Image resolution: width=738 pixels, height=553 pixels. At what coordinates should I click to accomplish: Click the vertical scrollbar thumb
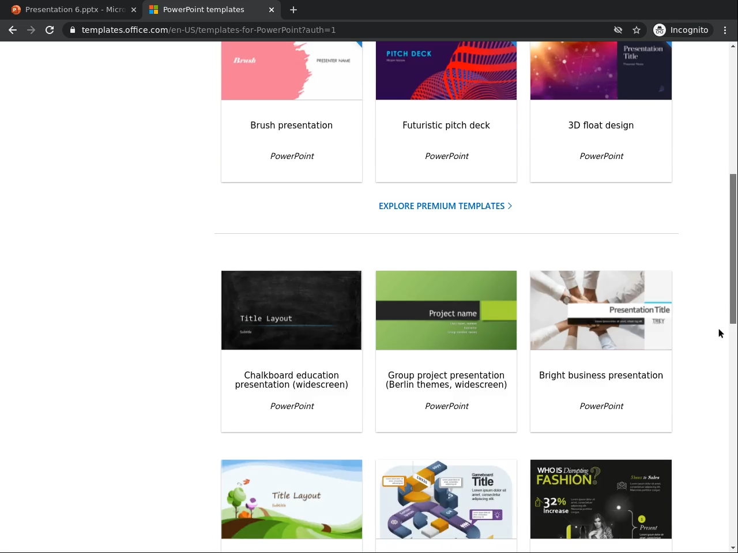click(x=733, y=248)
